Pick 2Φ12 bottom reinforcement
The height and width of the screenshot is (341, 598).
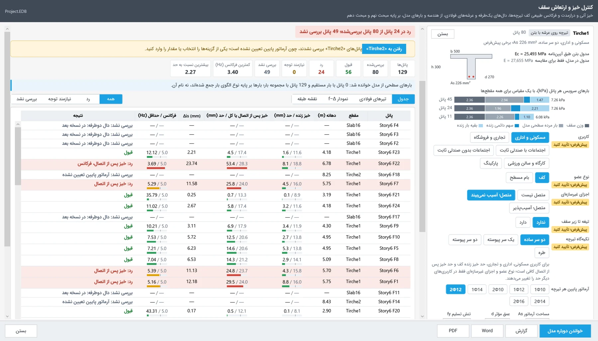coord(455,290)
